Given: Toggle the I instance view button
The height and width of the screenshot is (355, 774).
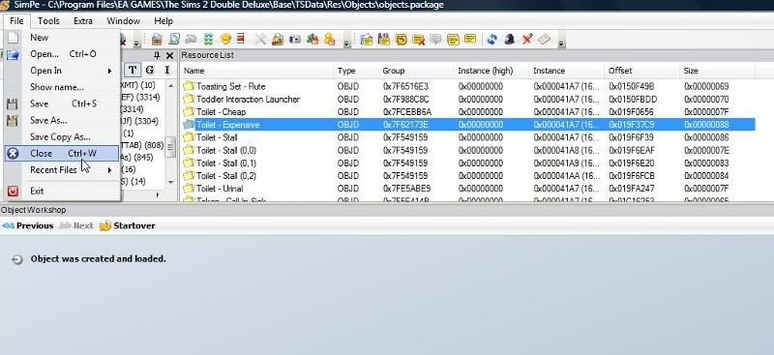Looking at the screenshot, I should coord(166,70).
